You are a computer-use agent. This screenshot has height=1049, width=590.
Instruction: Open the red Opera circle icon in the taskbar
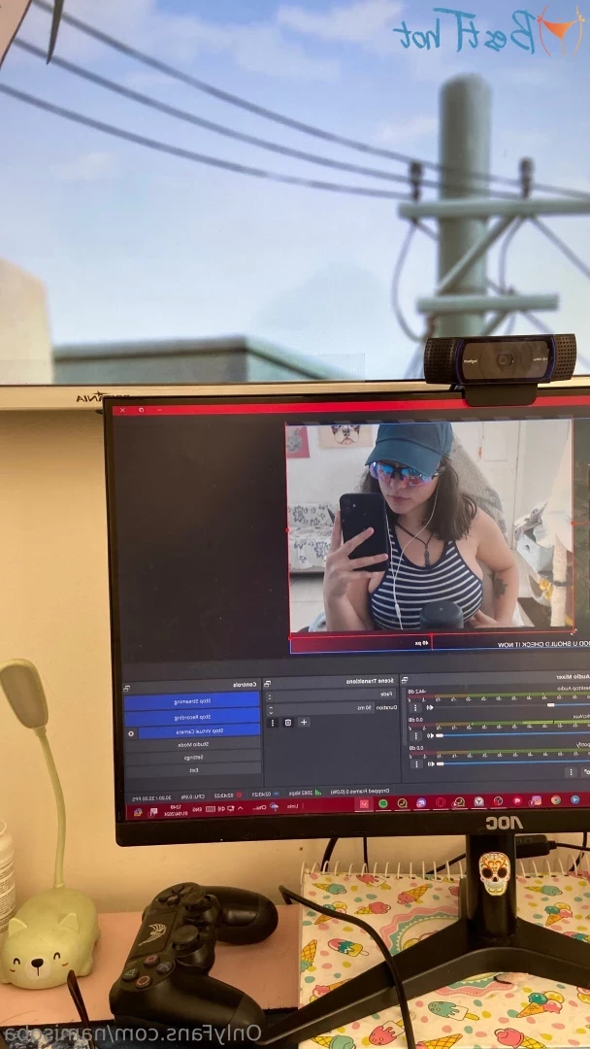441,802
